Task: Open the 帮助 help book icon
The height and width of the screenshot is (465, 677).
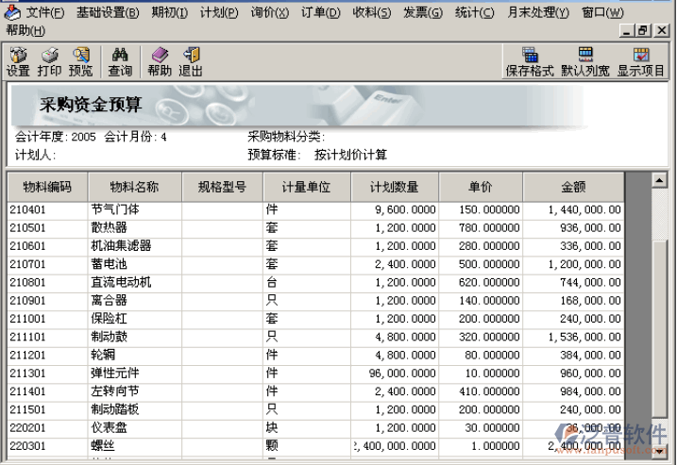Action: pos(160,62)
